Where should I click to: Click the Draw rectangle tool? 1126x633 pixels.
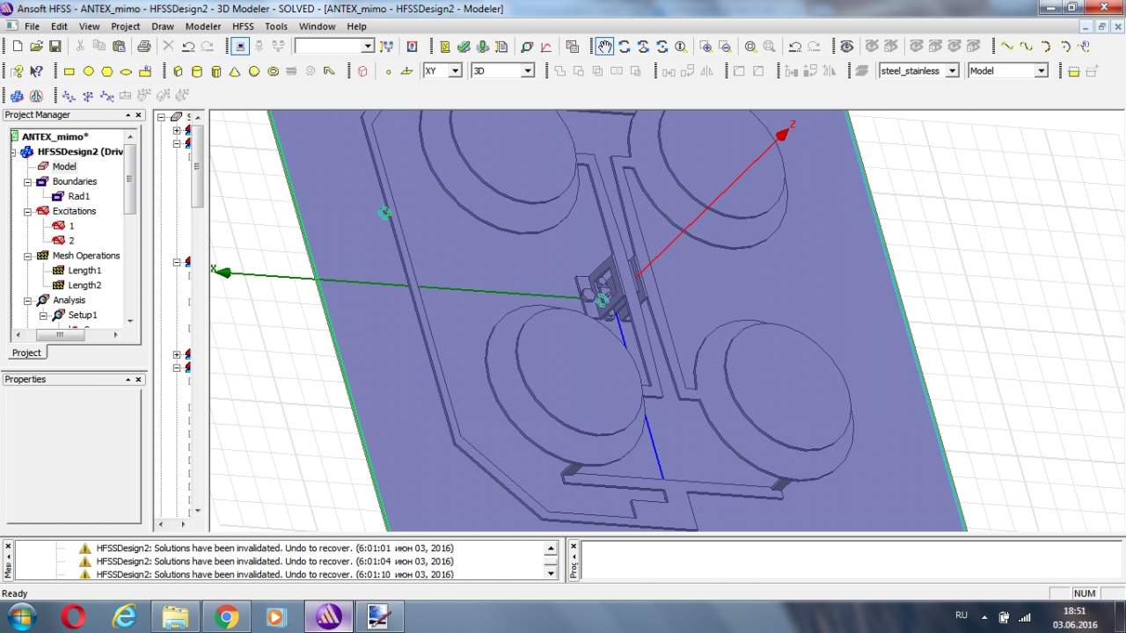tap(69, 71)
